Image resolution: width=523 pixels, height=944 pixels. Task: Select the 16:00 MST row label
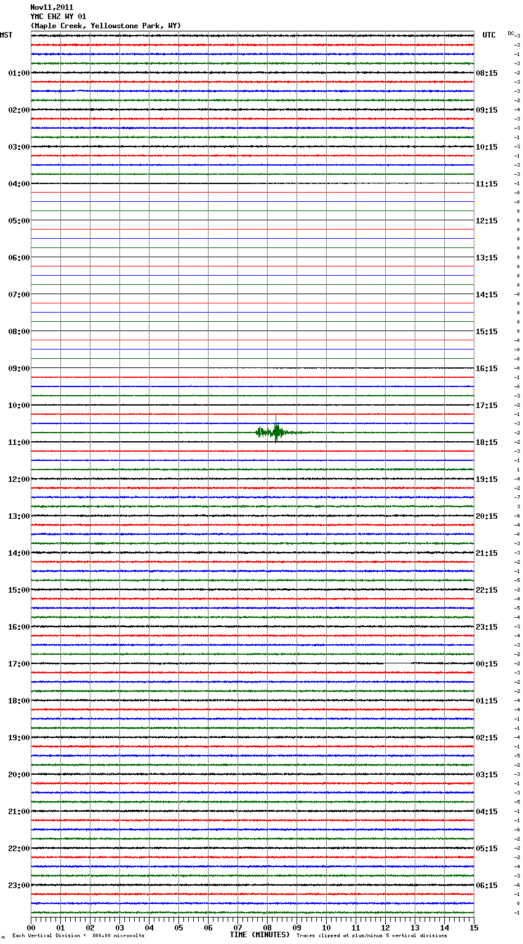(19, 627)
